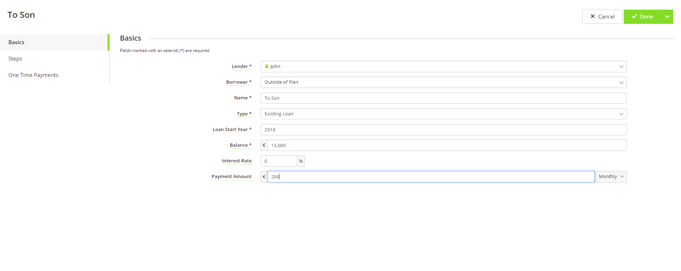Open the Steps sidebar tab
The image size is (681, 271).
pos(54,59)
